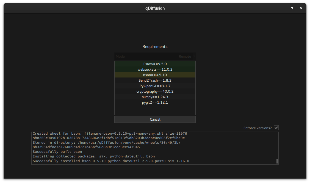Select the PyOpenGL==3.1.7 requirement row
Viewport: 310px width, 183px height.
click(x=155, y=86)
